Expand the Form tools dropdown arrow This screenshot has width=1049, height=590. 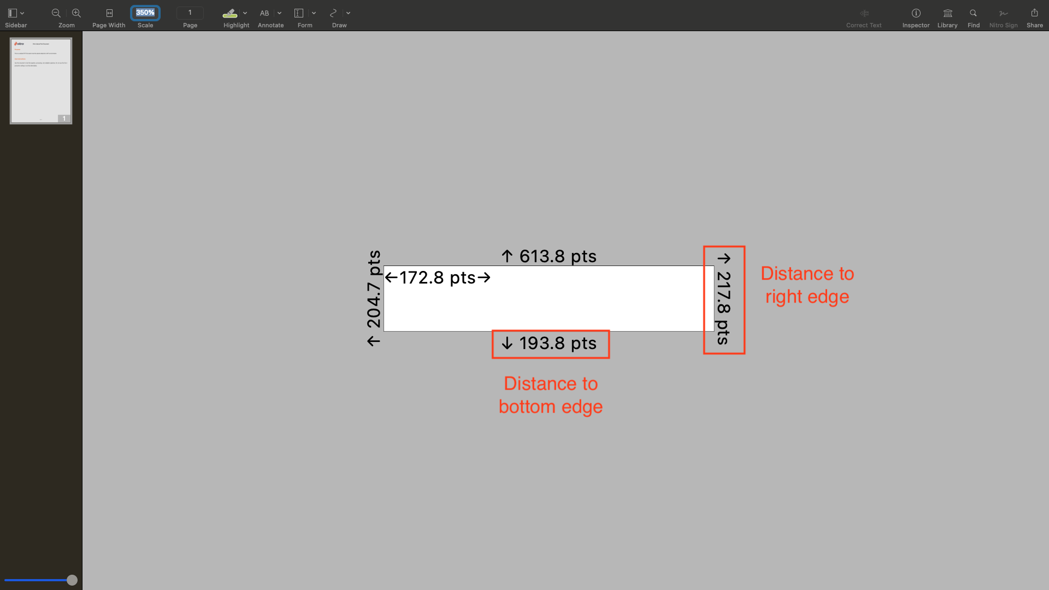pos(314,13)
